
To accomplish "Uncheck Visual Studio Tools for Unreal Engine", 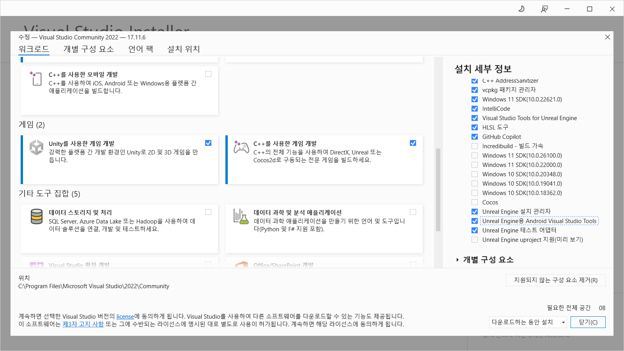I will coord(475,118).
